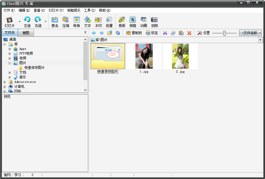Open the 批量 batch tool

point(109,22)
